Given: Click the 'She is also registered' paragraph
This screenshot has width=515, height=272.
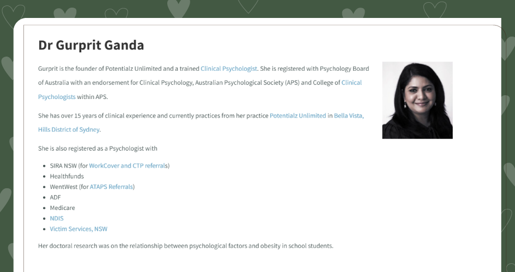Looking at the screenshot, I should (x=98, y=149).
